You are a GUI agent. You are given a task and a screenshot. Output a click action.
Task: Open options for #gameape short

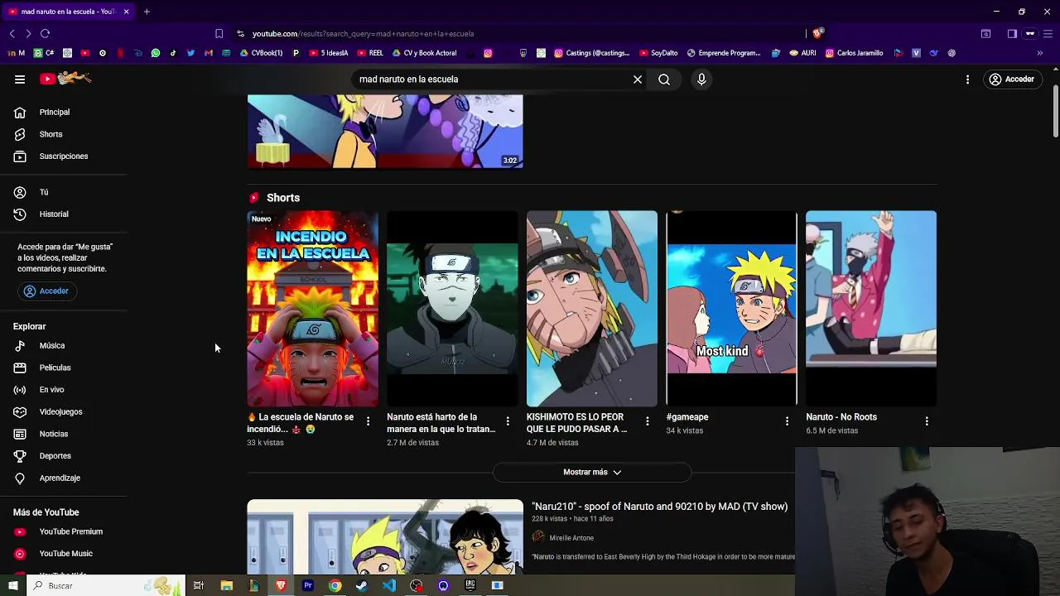coord(787,421)
